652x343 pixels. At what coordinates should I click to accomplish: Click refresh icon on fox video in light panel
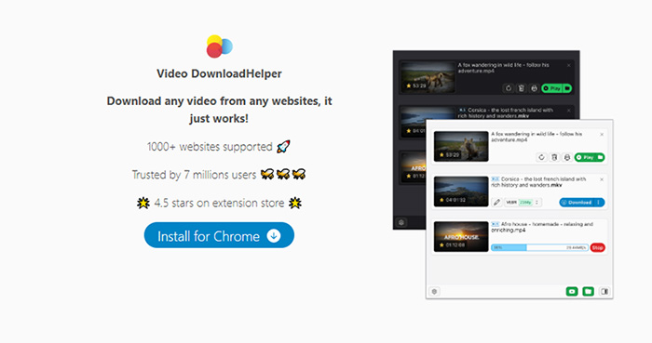pyautogui.click(x=541, y=157)
